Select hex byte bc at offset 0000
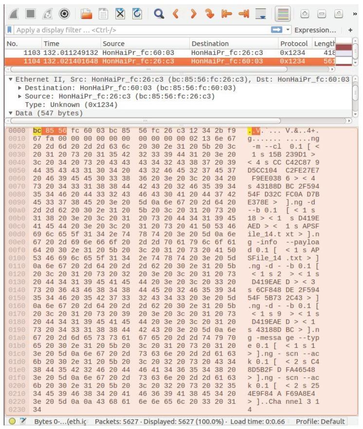 [x=37, y=131]
